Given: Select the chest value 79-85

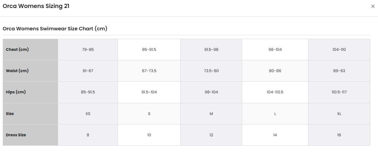Looking at the screenshot, I should click(88, 50).
